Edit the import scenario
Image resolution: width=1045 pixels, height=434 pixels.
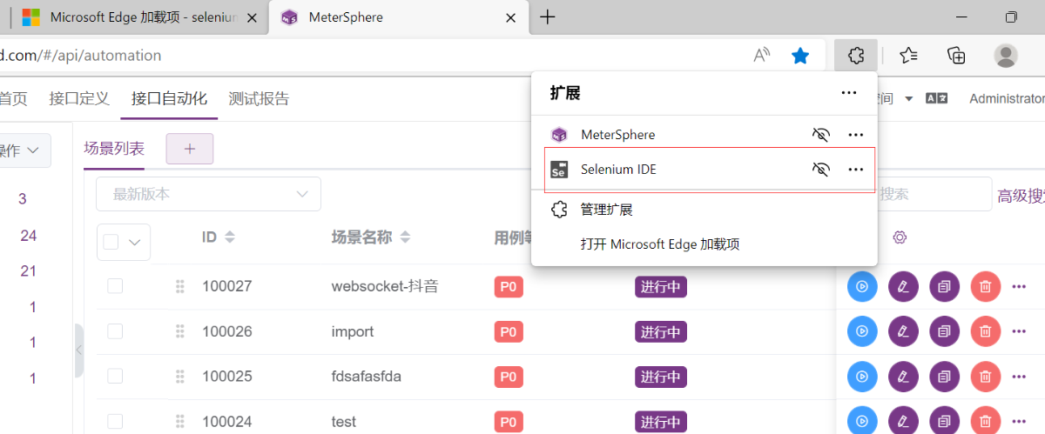pos(903,331)
